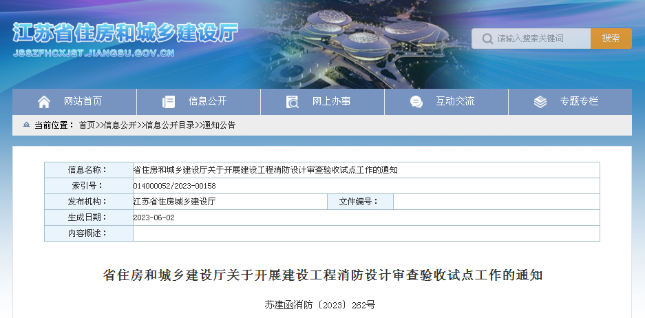Click document number 苏建函消防〔2023〕262号
The height and width of the screenshot is (318, 645).
click(x=320, y=305)
